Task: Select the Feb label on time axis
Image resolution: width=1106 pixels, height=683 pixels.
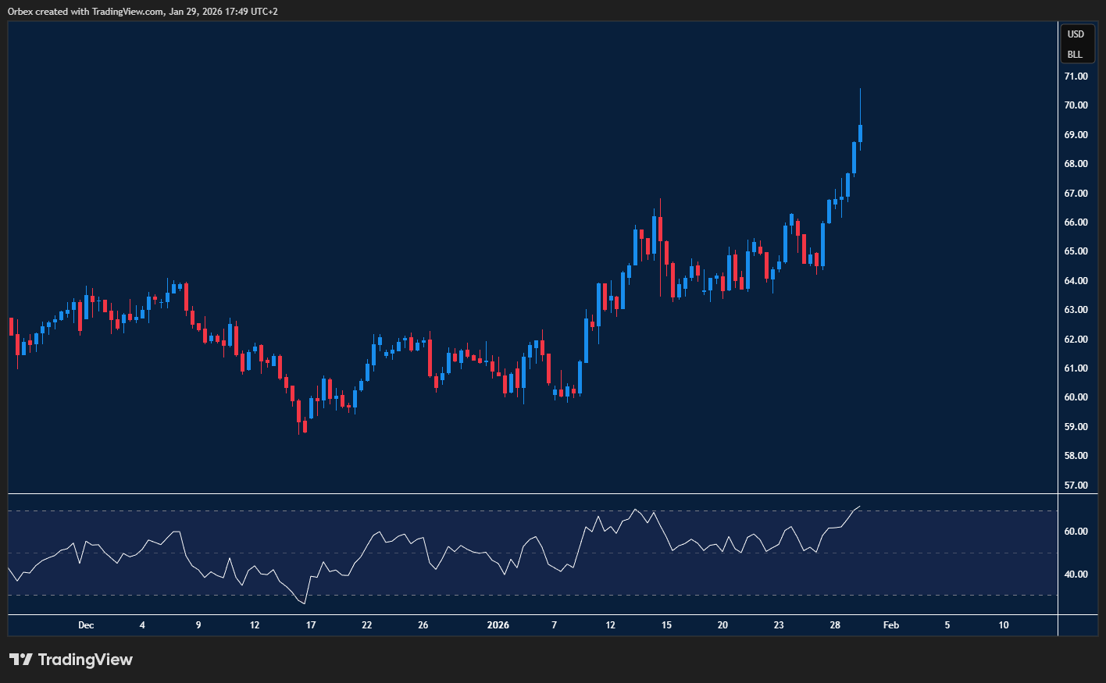Action: [891, 625]
